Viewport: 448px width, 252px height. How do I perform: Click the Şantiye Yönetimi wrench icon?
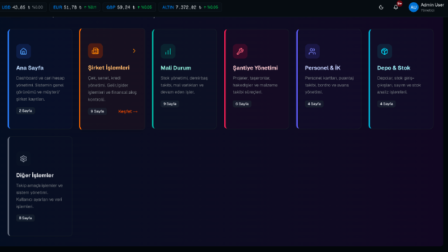point(240,51)
